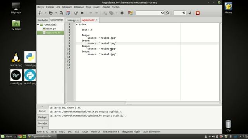Open the Geany desktop launcher icon

coord(228,8)
